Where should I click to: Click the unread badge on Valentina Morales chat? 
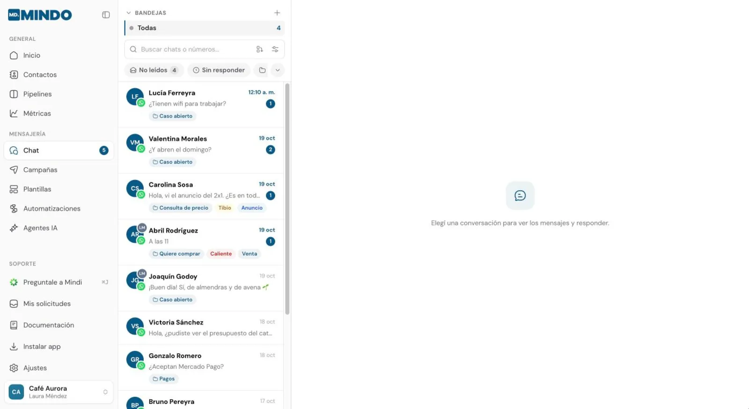point(271,150)
